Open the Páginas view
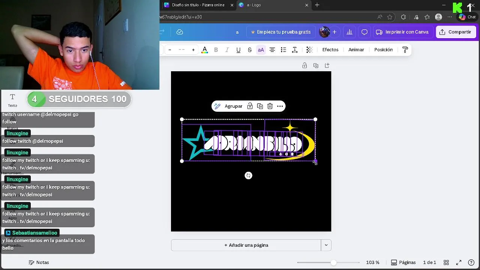This screenshot has width=480, height=270. tap(403, 262)
